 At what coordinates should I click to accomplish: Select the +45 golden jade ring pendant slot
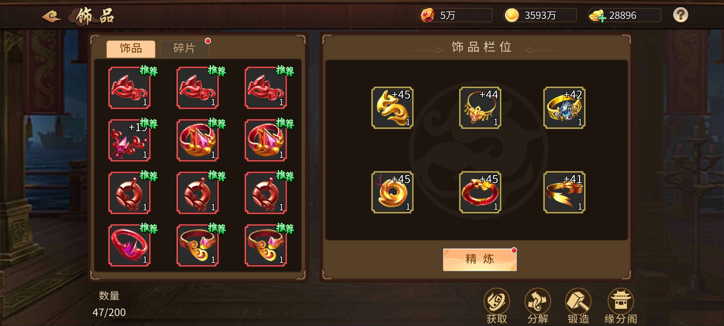point(392,192)
